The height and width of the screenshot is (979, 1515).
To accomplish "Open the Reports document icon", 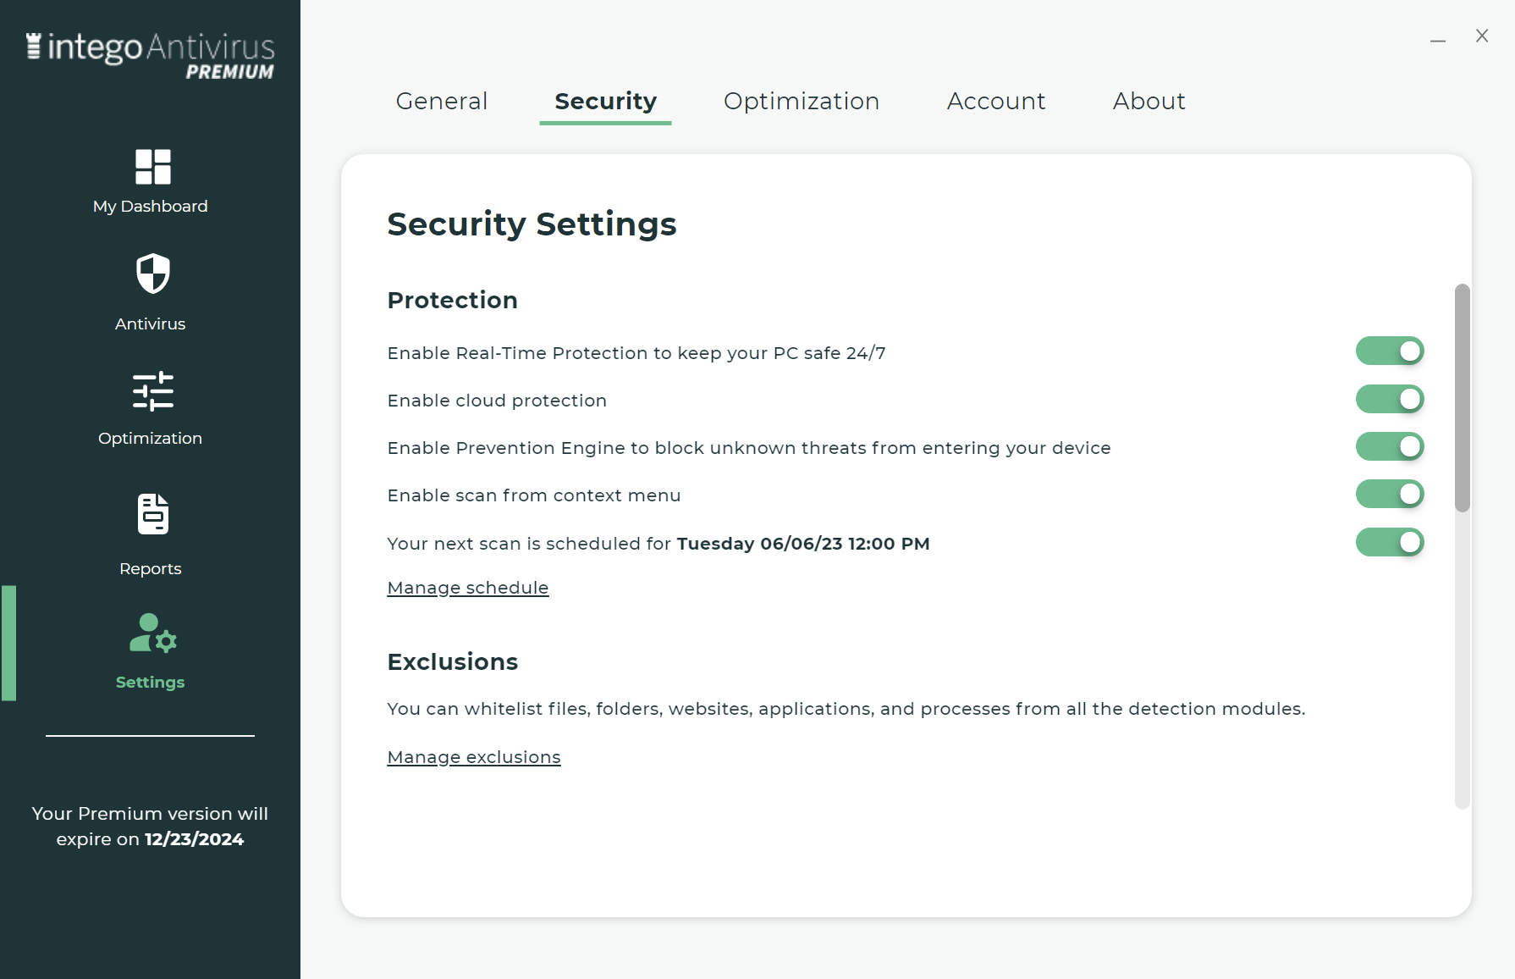I will 153,513.
